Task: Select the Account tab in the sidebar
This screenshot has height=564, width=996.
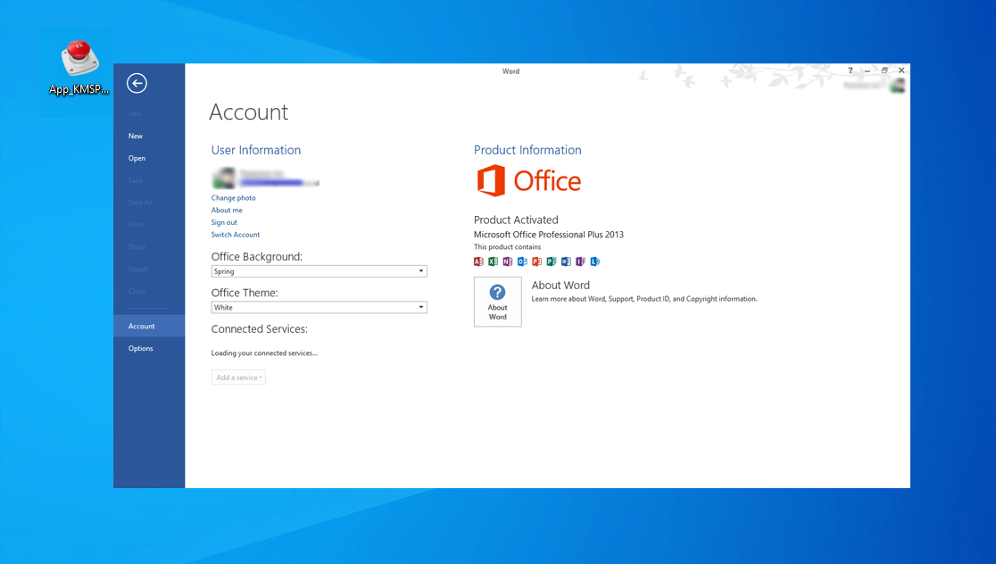Action: coord(149,326)
